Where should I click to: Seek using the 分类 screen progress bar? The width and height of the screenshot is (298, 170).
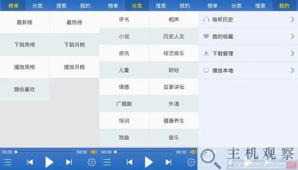(143, 152)
